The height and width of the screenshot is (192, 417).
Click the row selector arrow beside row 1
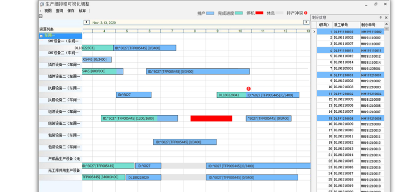point(314,32)
